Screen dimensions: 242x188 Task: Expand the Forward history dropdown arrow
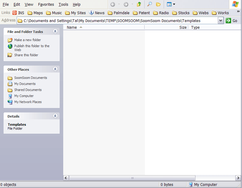point(132,4)
